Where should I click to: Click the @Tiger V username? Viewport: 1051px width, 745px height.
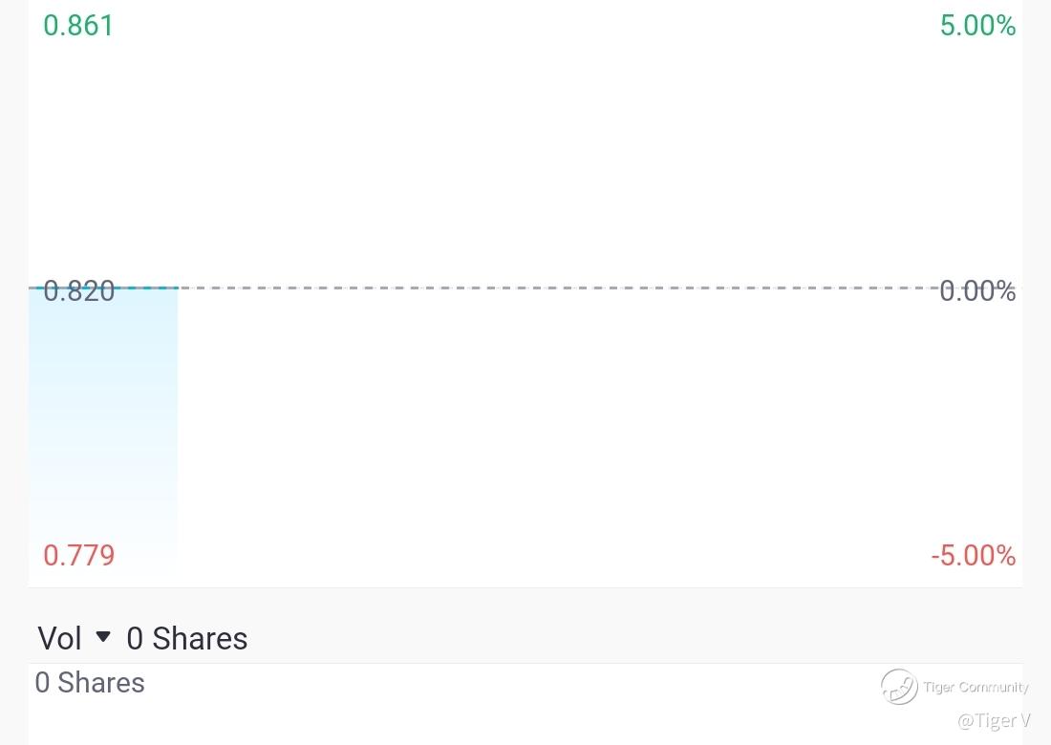(x=994, y=720)
